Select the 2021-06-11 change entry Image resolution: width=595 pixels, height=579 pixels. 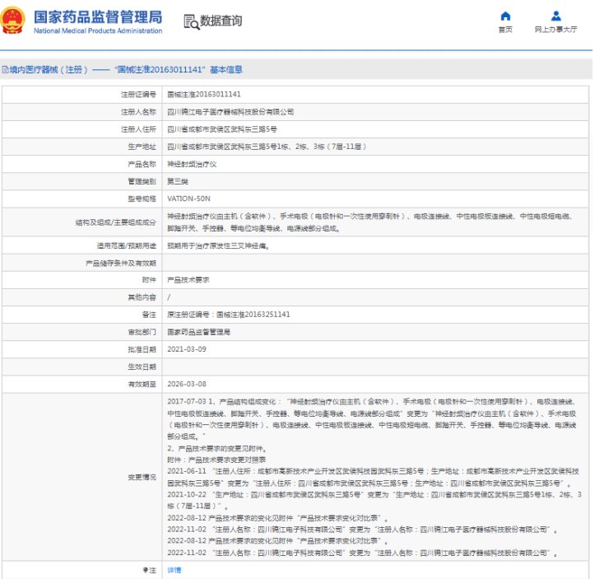coord(374,477)
